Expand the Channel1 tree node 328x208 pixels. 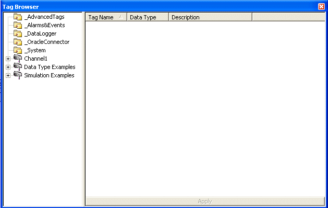8,59
